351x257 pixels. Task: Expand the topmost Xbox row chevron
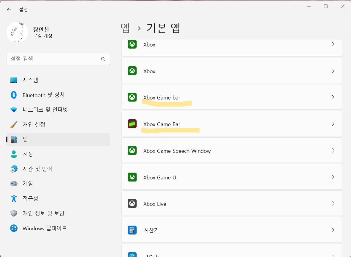[x=333, y=44]
